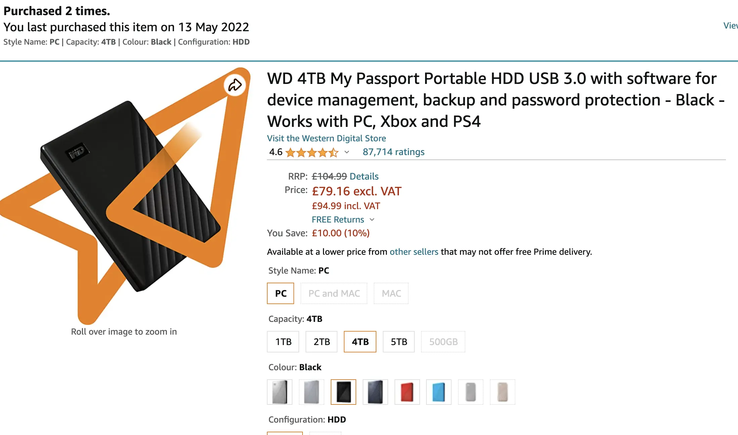Expand the FREE Returns dropdown
Image resolution: width=738 pixels, height=435 pixels.
(x=372, y=220)
